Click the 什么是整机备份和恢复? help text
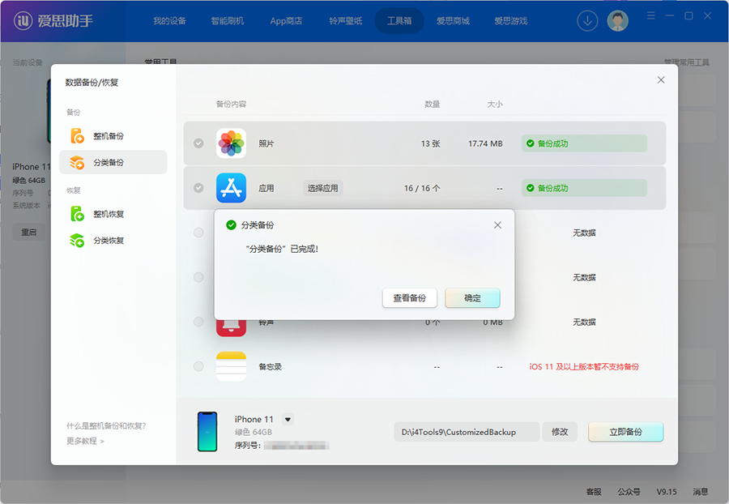 point(106,426)
